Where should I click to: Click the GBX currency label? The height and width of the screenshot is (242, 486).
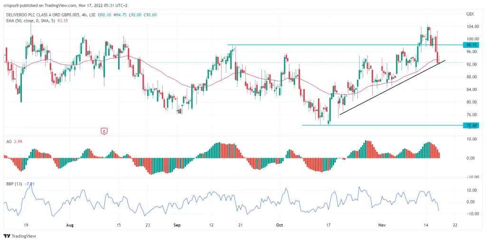(x=469, y=14)
